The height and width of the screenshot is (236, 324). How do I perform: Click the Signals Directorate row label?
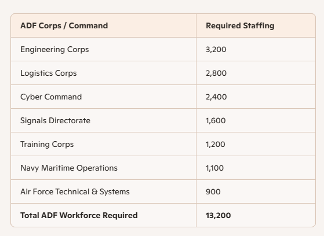[55, 121]
